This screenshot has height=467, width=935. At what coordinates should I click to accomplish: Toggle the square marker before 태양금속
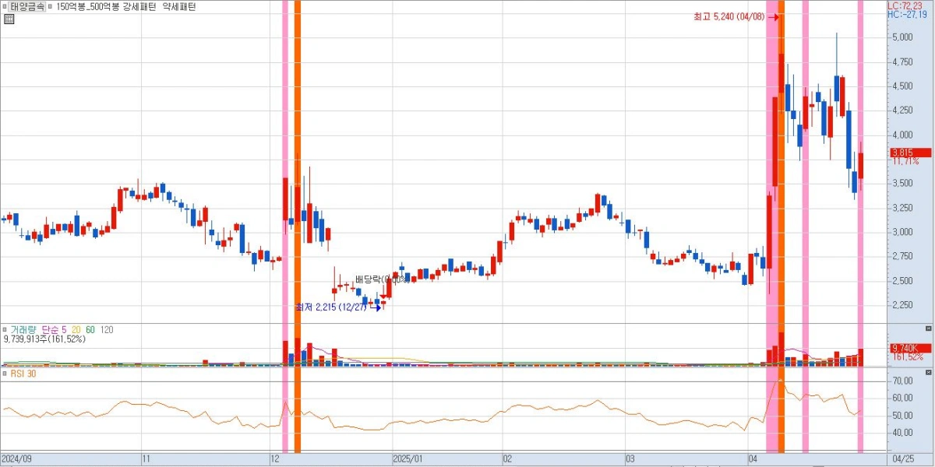[x=5, y=6]
